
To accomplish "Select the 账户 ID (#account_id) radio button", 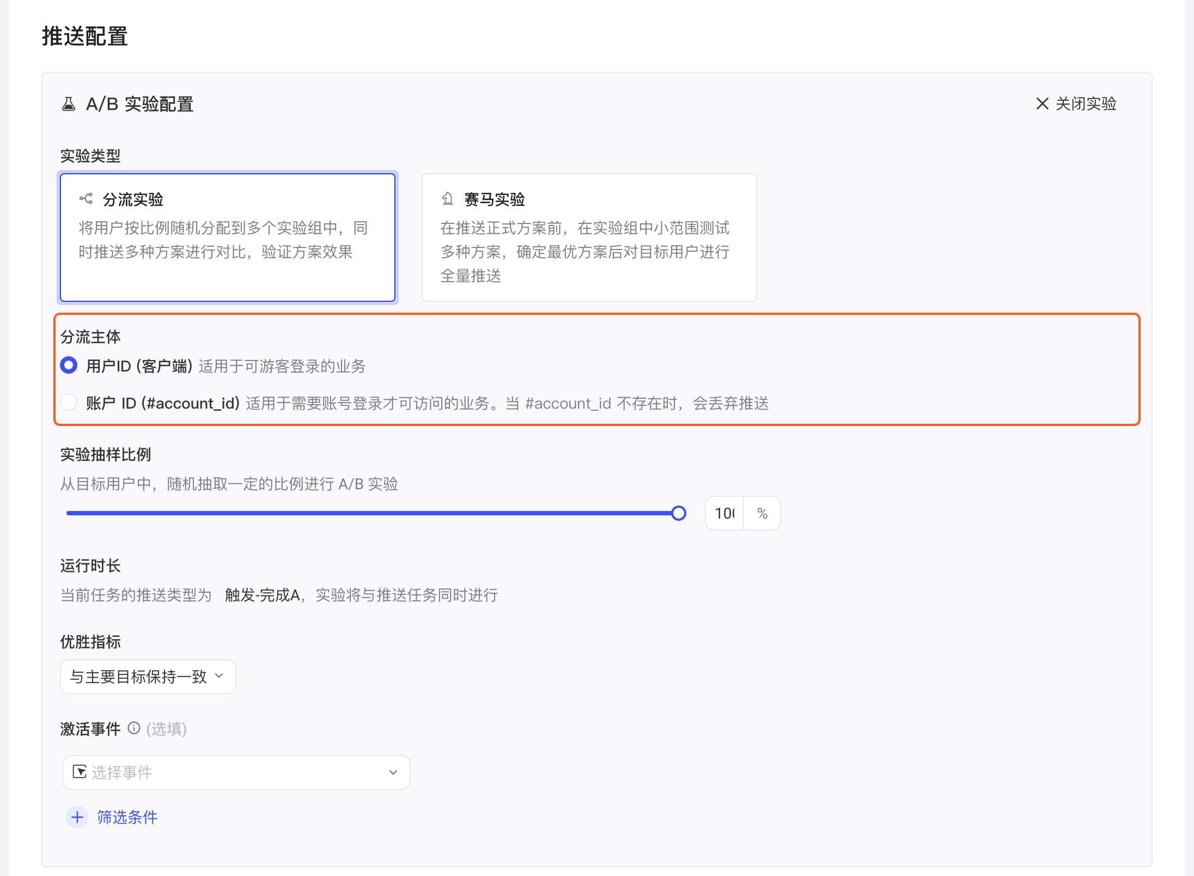I will 69,402.
